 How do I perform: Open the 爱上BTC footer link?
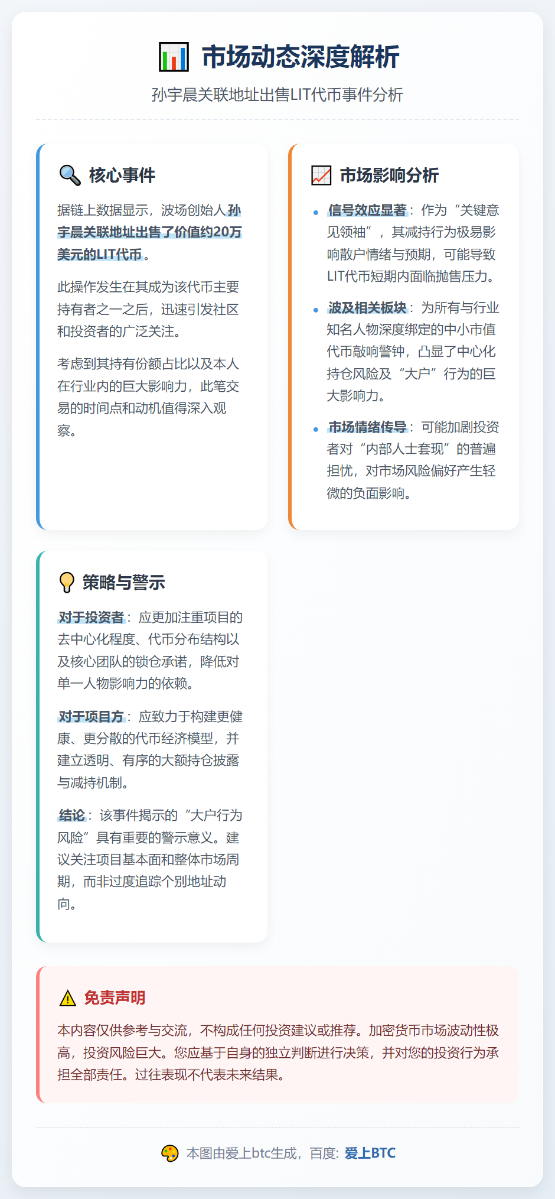[370, 1153]
